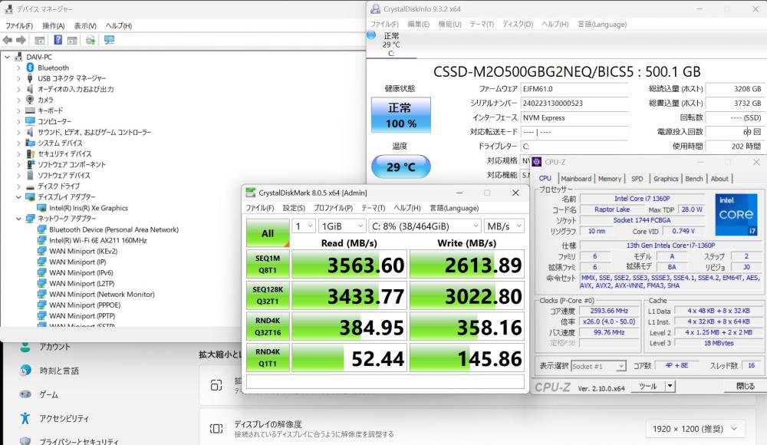
Task: Click Intel Iris Xe Graphics adapter icon
Action: pos(41,208)
